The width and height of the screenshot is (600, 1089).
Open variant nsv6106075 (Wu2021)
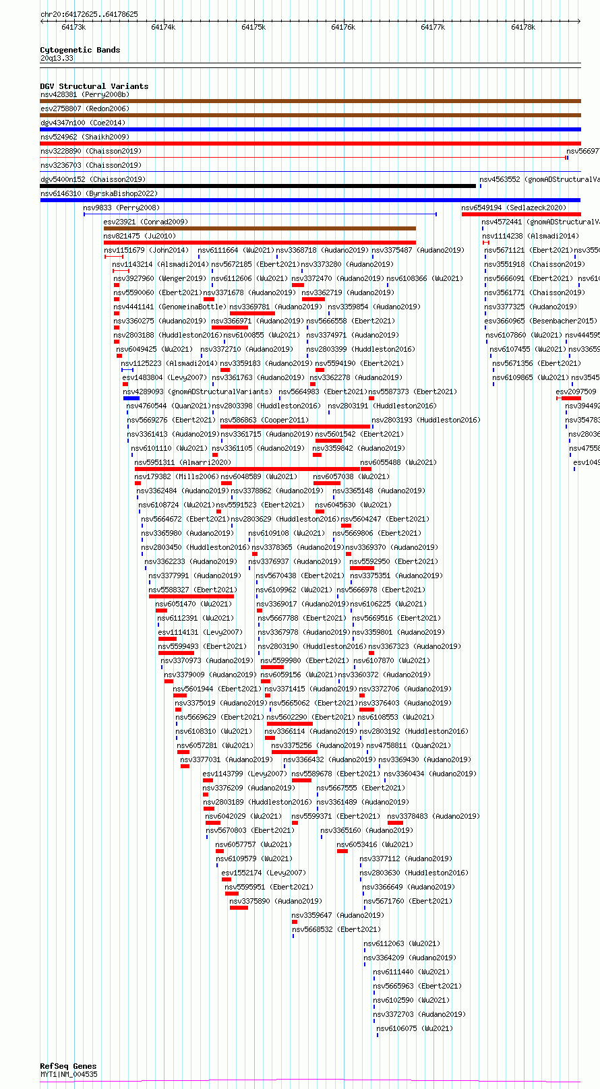tap(415, 1028)
